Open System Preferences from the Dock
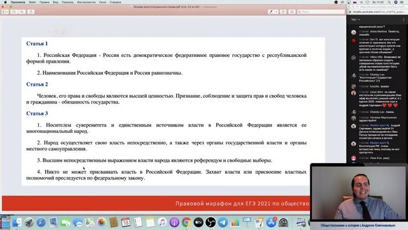 point(283,222)
